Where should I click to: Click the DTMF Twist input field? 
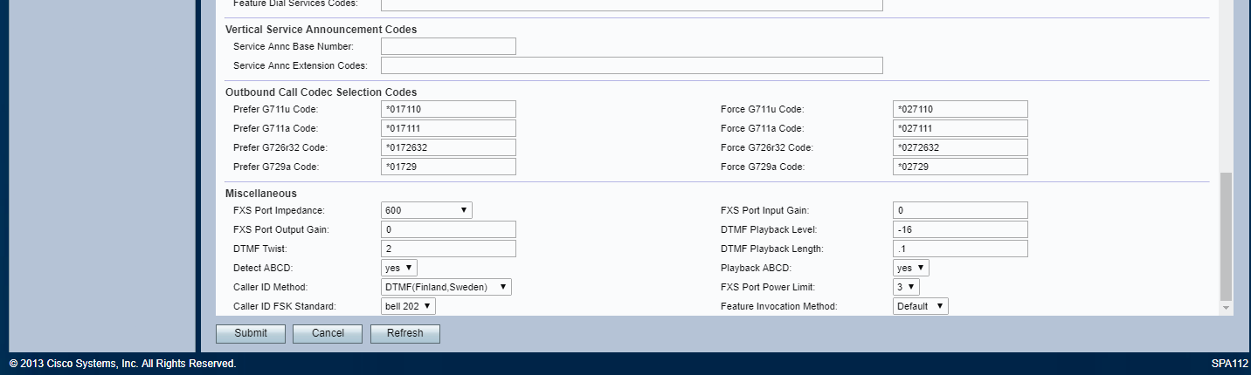click(448, 249)
